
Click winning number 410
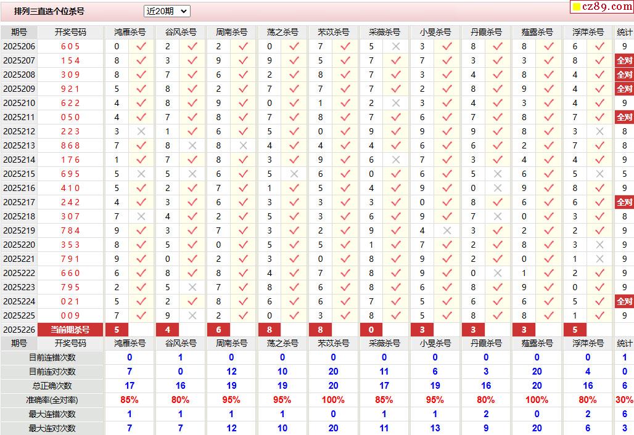pos(70,188)
